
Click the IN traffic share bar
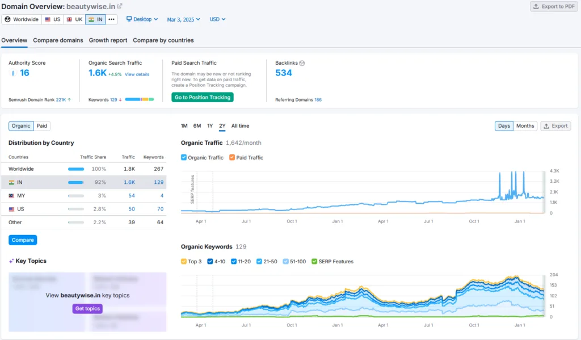click(x=76, y=182)
